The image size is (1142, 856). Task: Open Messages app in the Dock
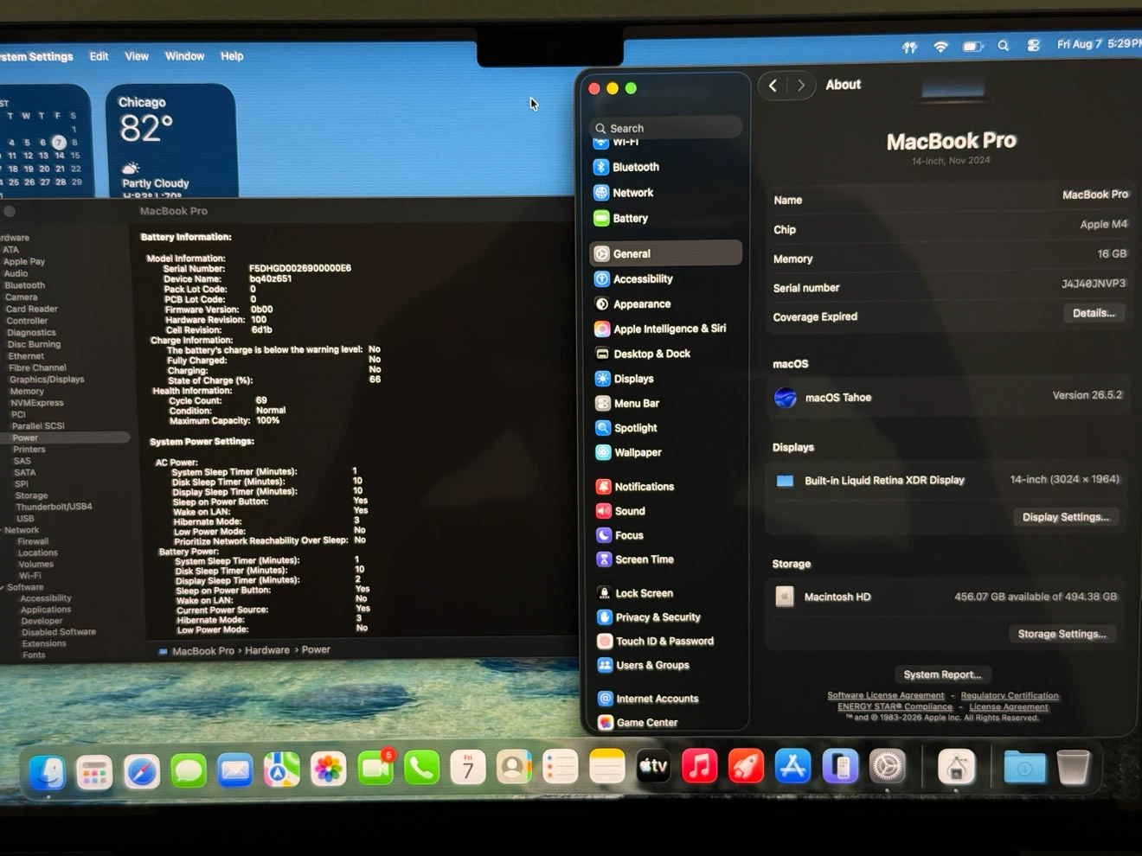pyautogui.click(x=188, y=770)
